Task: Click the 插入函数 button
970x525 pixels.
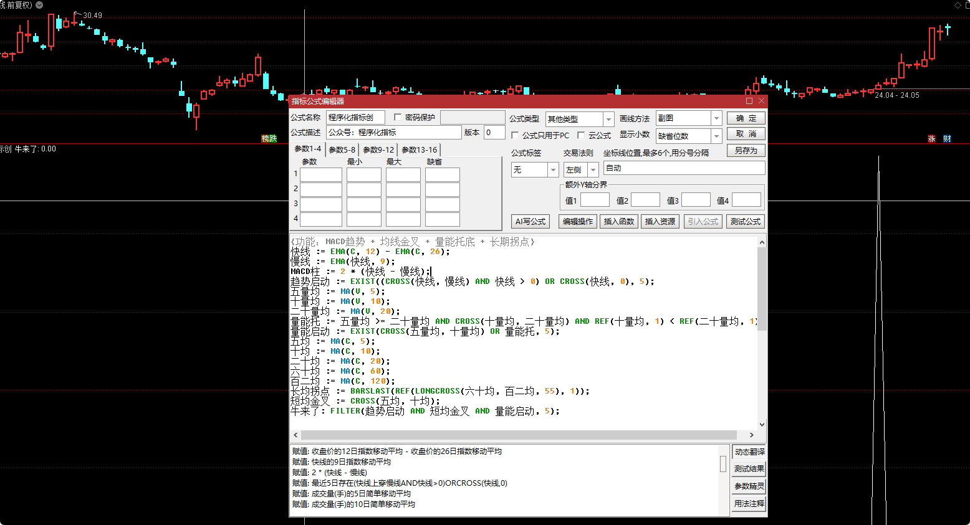Action: 618,222
